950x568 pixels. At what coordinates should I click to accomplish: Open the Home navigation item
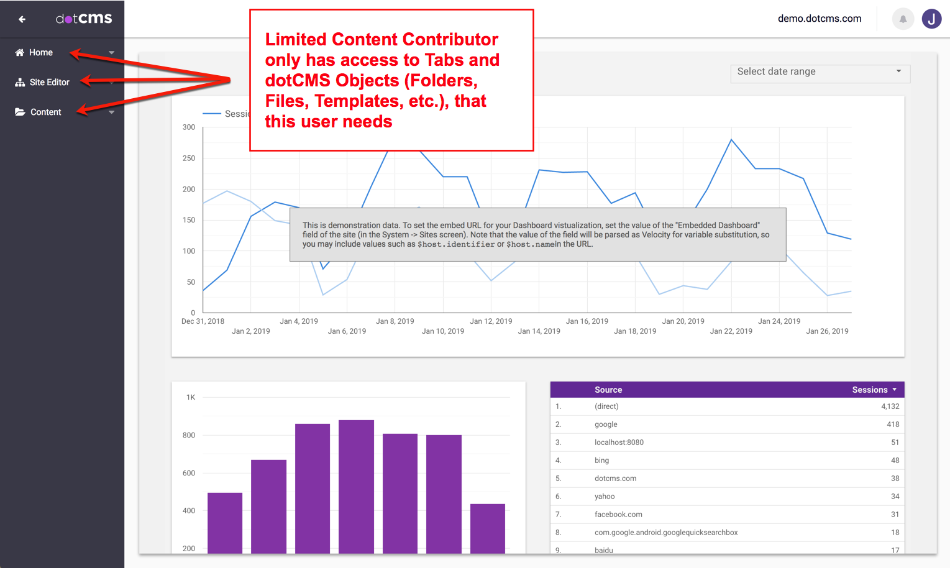(x=41, y=53)
